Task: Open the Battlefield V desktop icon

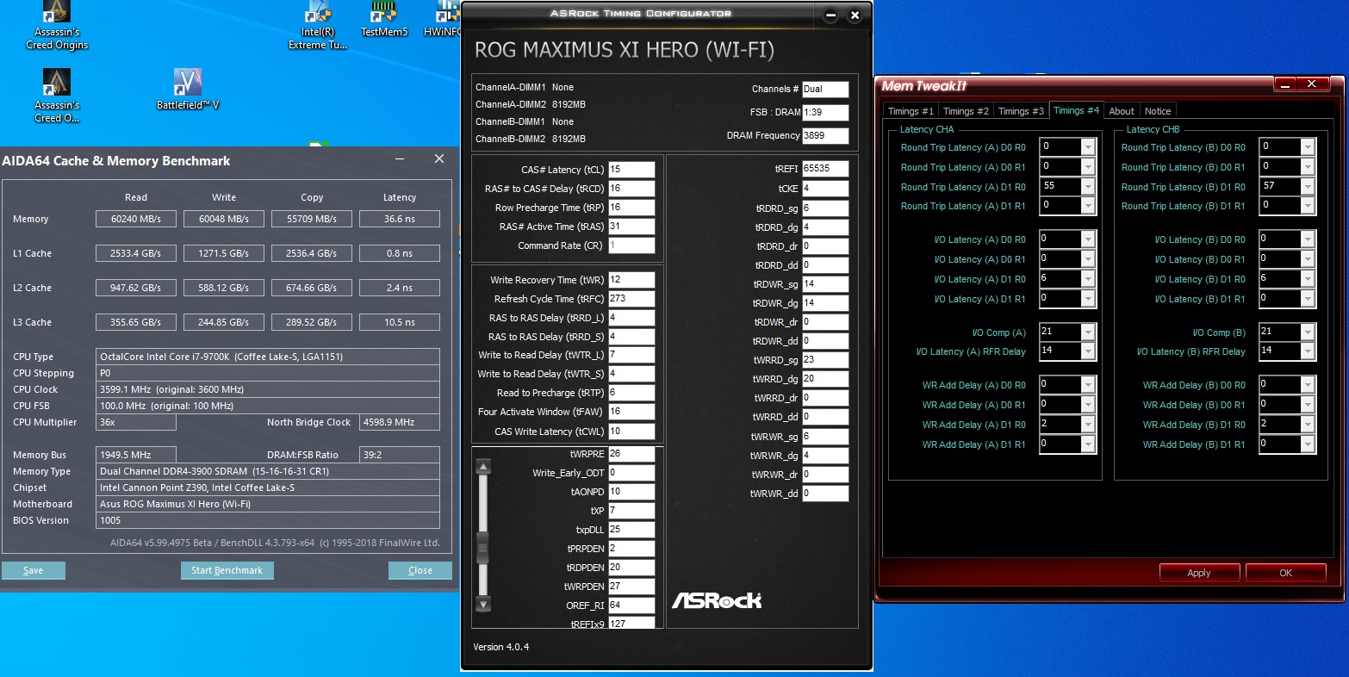Action: [x=188, y=90]
